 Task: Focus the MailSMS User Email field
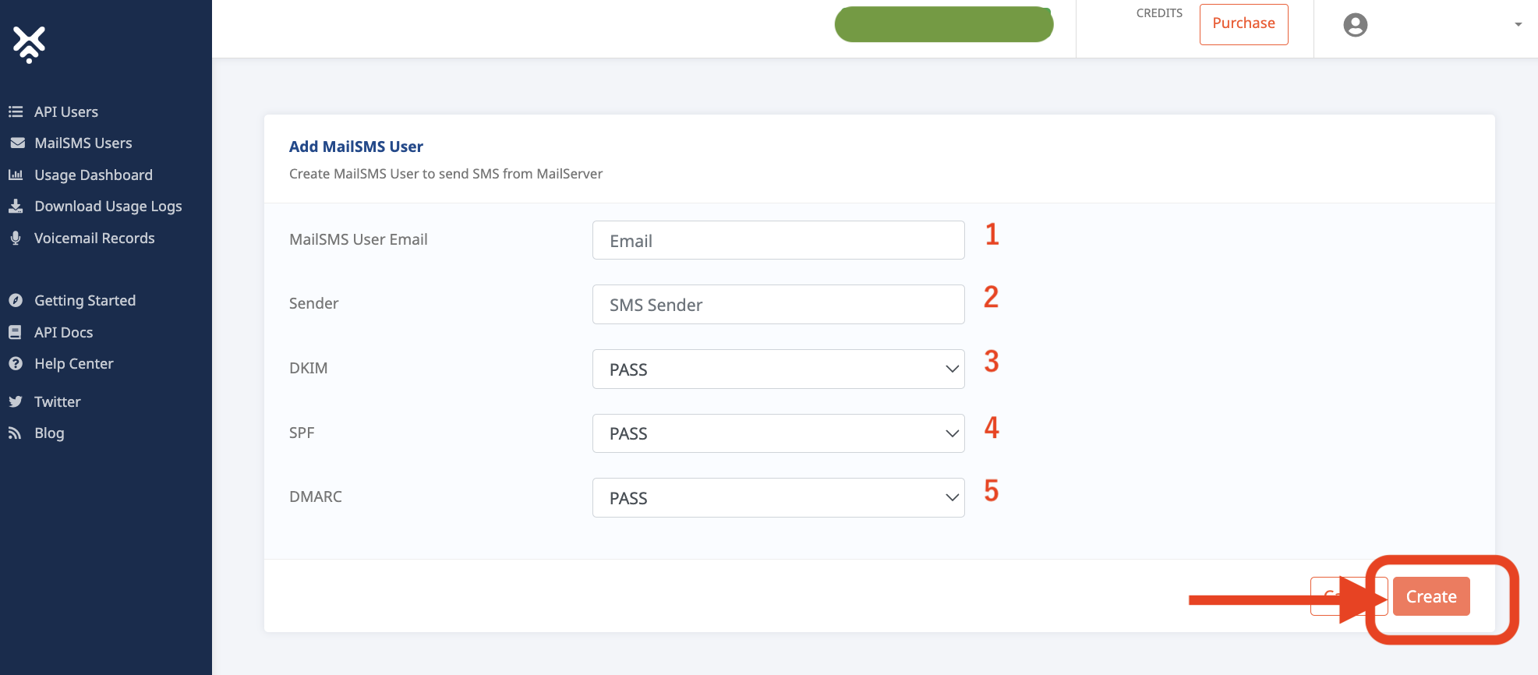[x=778, y=240]
